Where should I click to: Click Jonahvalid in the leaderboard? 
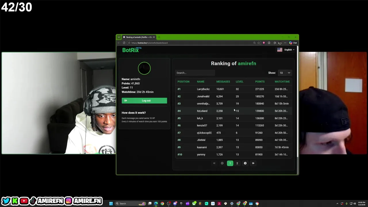pos(203,96)
